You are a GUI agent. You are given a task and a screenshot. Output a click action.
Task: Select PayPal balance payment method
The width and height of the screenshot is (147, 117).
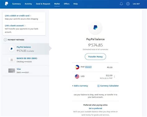point(26,49)
